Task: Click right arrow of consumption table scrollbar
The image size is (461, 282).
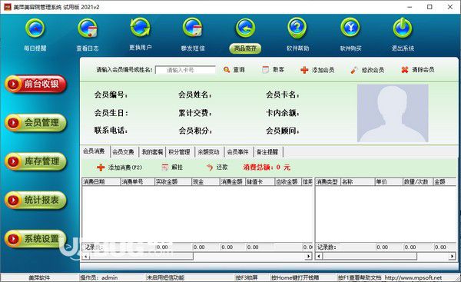Action: click(x=308, y=257)
